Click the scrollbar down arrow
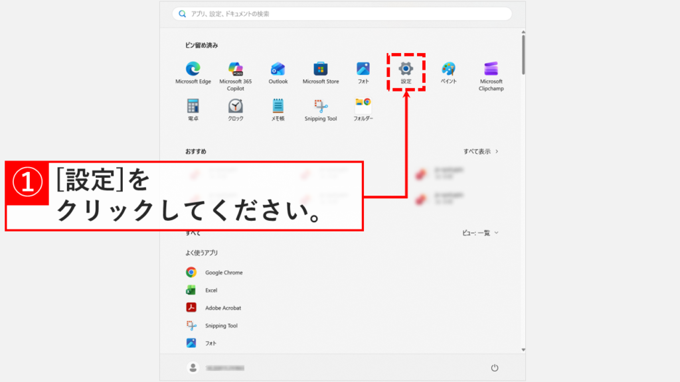 tap(523, 350)
